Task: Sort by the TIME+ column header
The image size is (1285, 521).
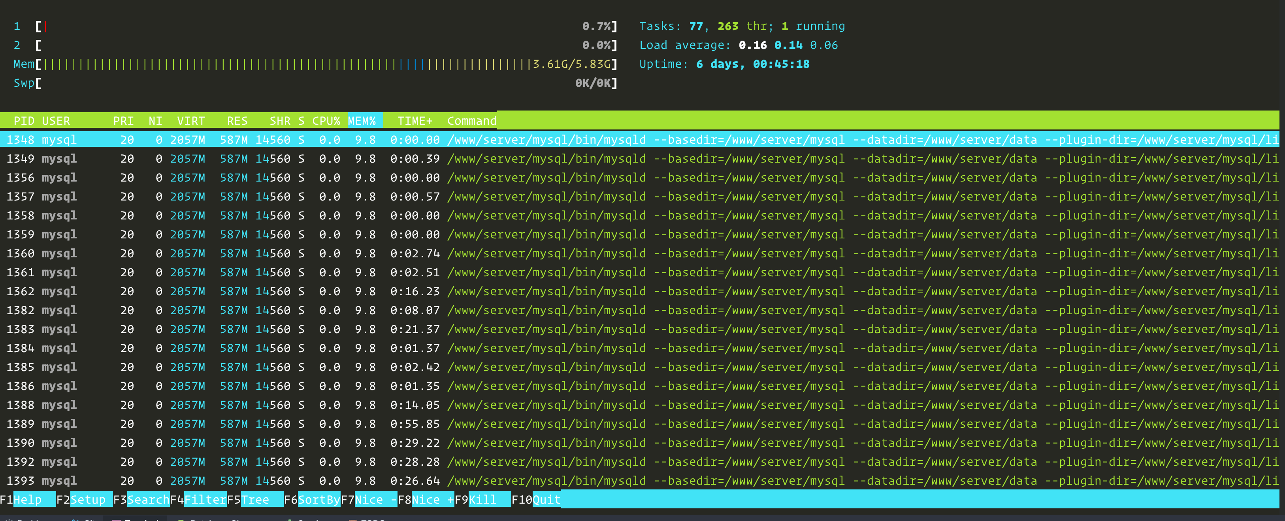Action: click(415, 121)
